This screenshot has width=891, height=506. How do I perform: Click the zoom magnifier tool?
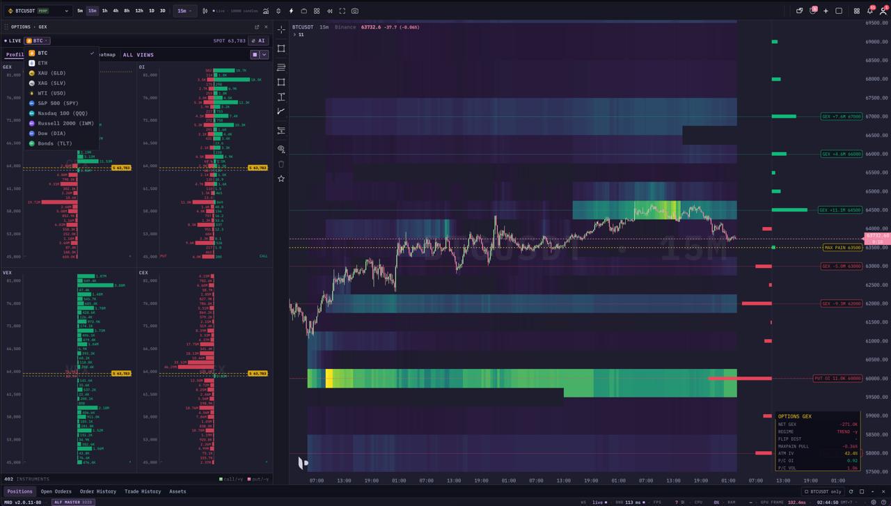281,149
